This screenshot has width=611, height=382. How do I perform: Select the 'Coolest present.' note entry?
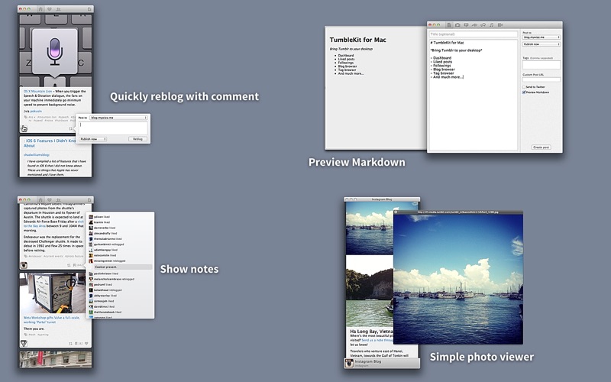[123, 267]
